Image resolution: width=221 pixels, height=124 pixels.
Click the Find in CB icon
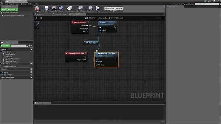click(54, 9)
